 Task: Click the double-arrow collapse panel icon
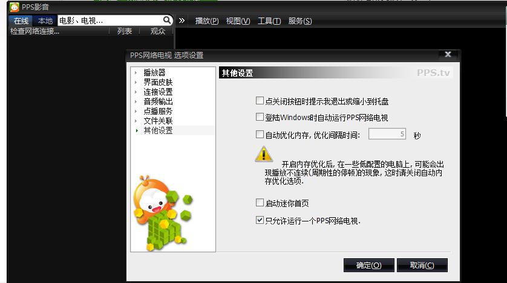point(182,21)
